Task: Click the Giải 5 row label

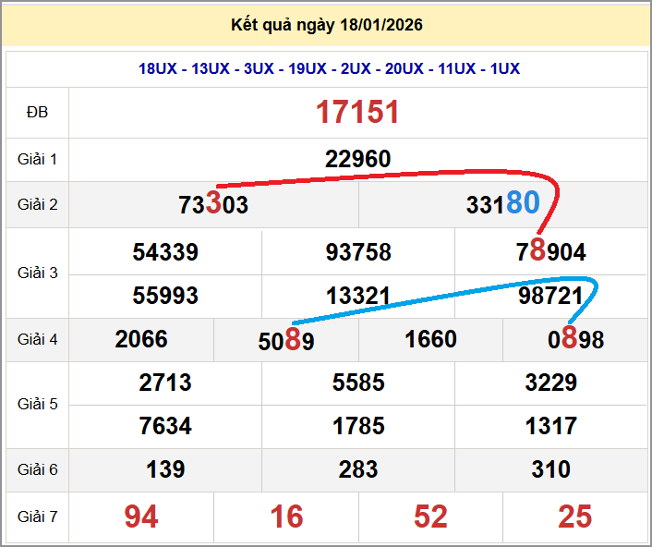Action: coord(37,404)
